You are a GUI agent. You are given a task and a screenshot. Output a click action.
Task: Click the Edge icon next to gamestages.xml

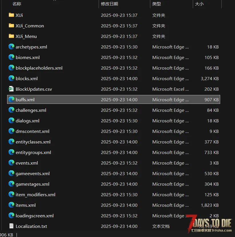(x=11, y=184)
